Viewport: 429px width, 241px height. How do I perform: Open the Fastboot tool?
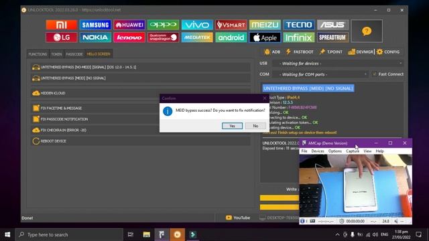300,52
